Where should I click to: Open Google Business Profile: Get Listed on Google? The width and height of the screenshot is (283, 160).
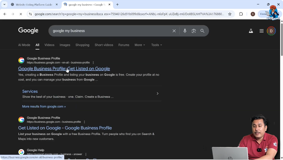coord(64,69)
